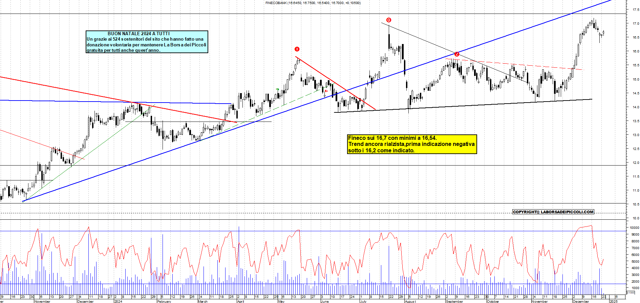Click the 13.5 price axis label
The width and height of the screenshot is (640, 303).
[x=636, y=121]
